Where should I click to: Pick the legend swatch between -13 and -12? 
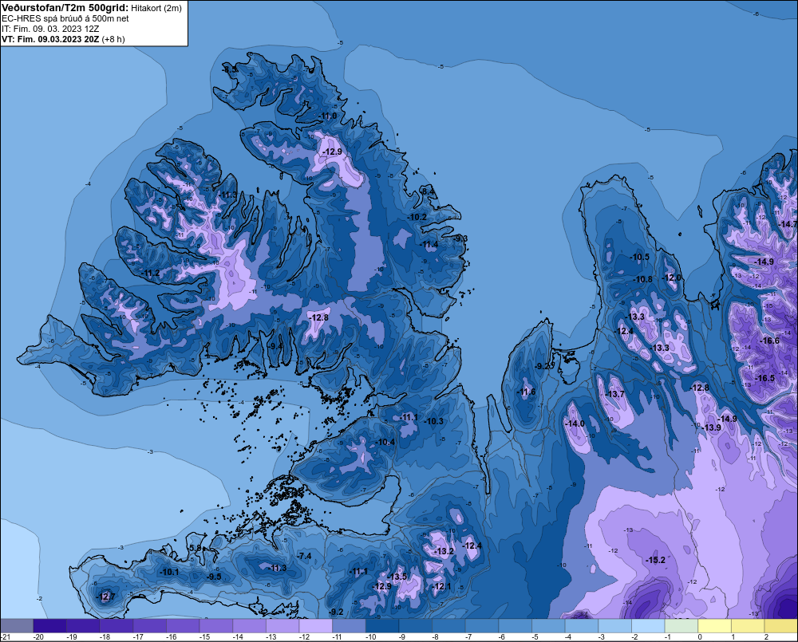[x=282, y=625]
